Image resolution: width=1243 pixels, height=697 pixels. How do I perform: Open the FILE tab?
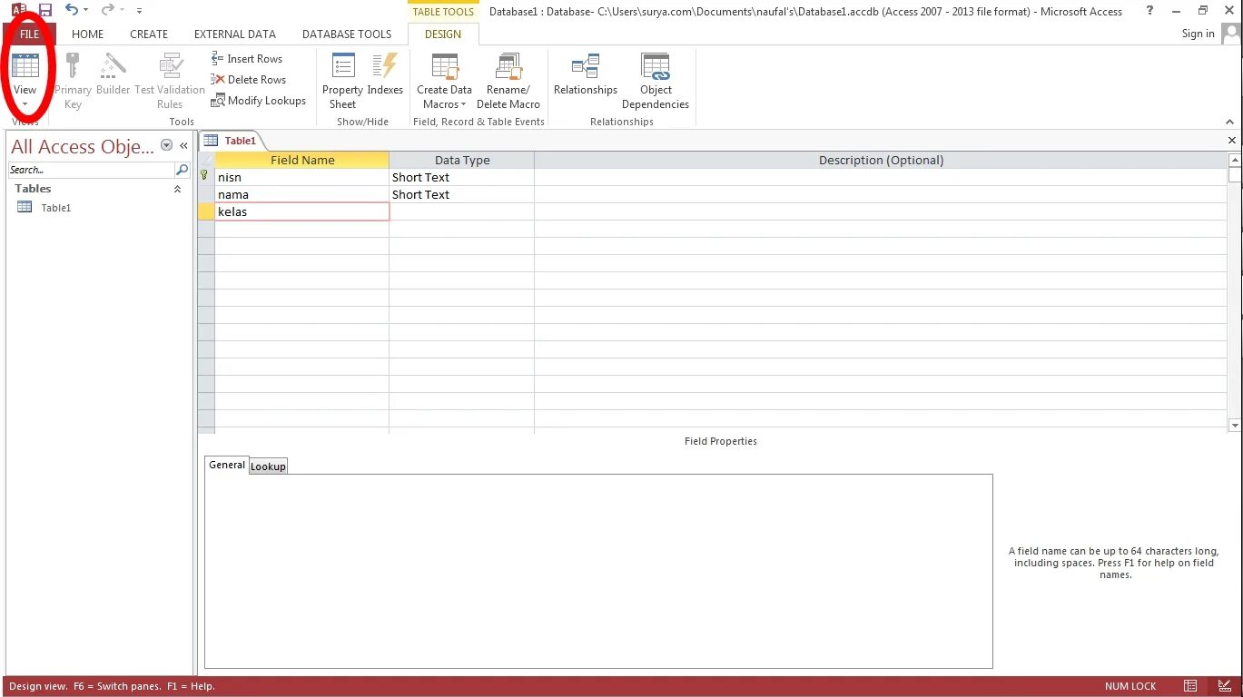pos(30,34)
